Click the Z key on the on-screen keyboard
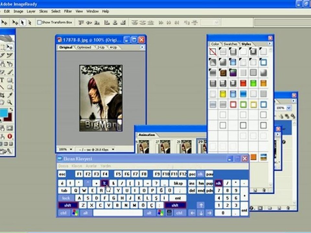Screen dimensions: 311x233 83,205
